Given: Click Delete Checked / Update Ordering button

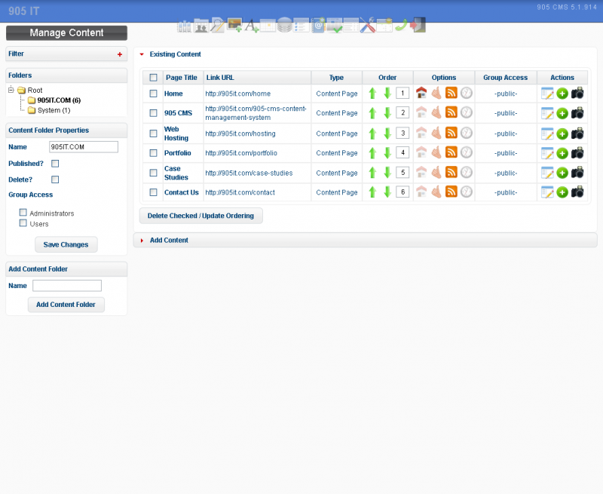Looking at the screenshot, I should coord(200,216).
